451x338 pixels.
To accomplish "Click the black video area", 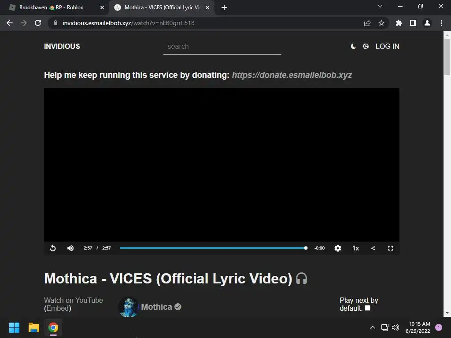I will (222, 165).
